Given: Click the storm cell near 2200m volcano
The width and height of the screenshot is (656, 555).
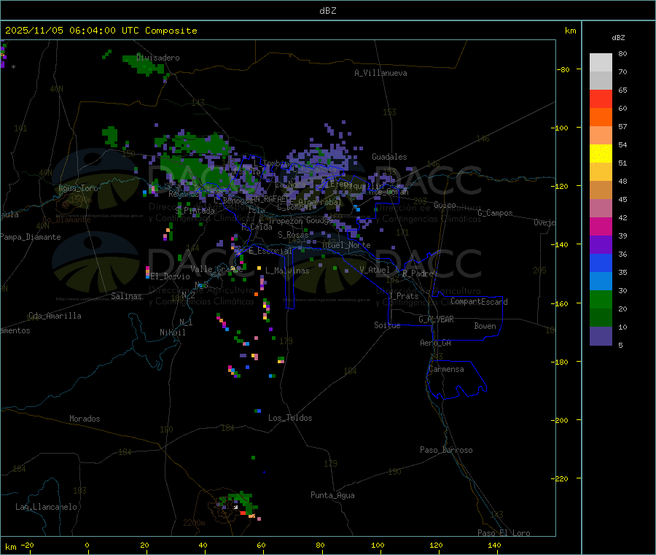Looking at the screenshot, I should pyautogui.click(x=241, y=505).
